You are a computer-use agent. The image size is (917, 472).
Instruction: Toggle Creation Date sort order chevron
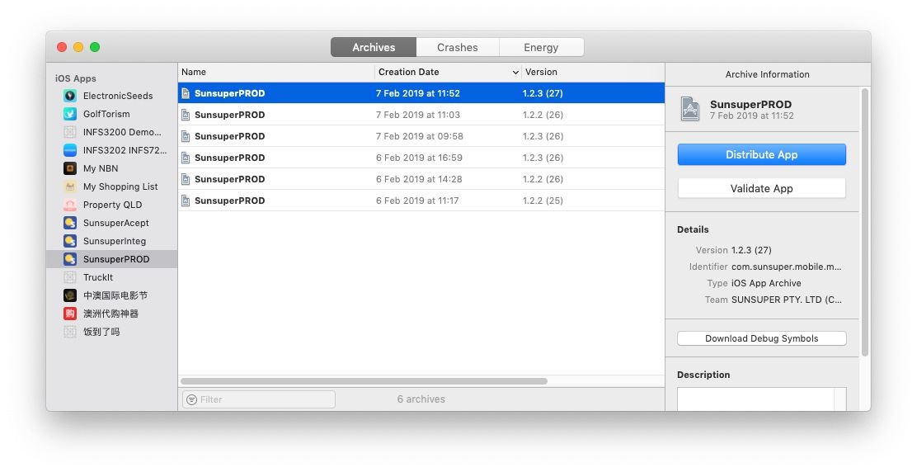[x=515, y=73]
